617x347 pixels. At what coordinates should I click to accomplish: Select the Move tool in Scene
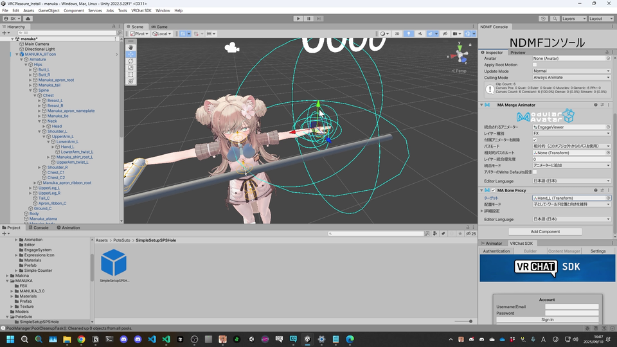pos(130,54)
